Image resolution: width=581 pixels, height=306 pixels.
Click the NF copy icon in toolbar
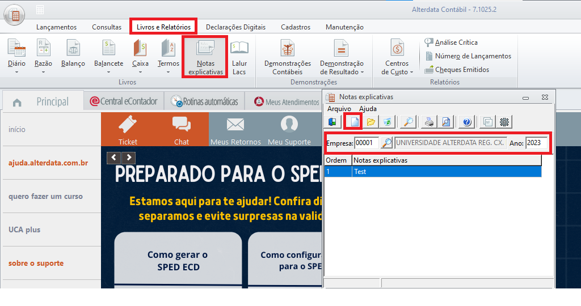pyautogui.click(x=487, y=122)
